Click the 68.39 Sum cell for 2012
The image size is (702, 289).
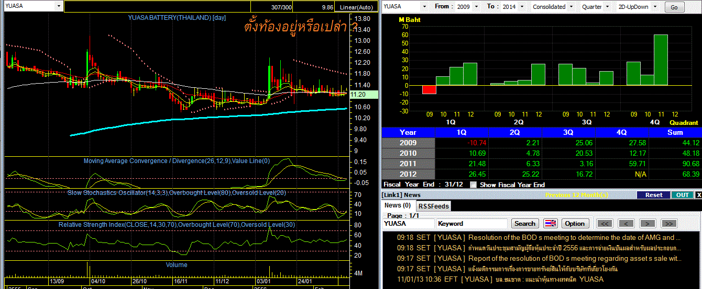[675, 174]
